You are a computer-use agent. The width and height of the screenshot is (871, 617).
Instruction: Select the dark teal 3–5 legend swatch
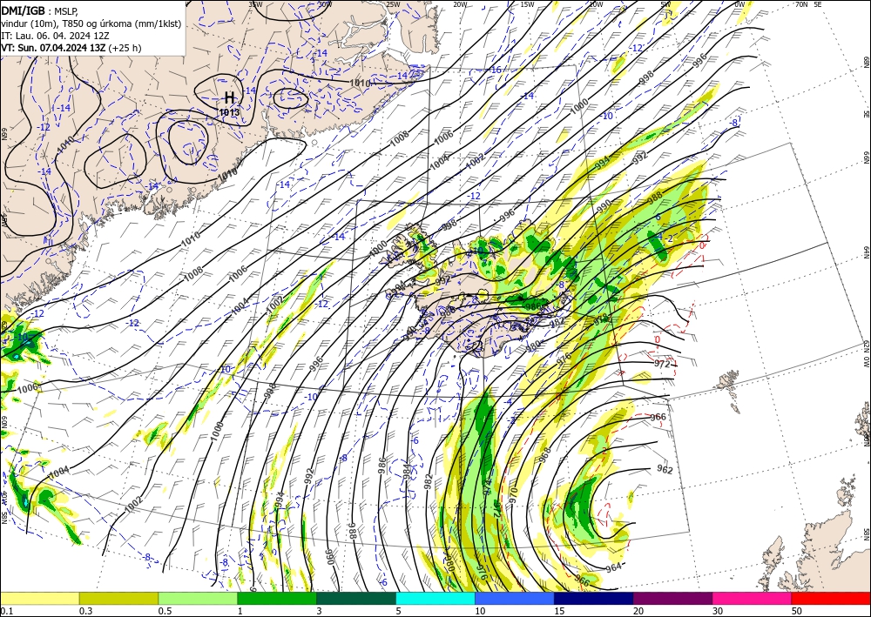click(x=356, y=598)
